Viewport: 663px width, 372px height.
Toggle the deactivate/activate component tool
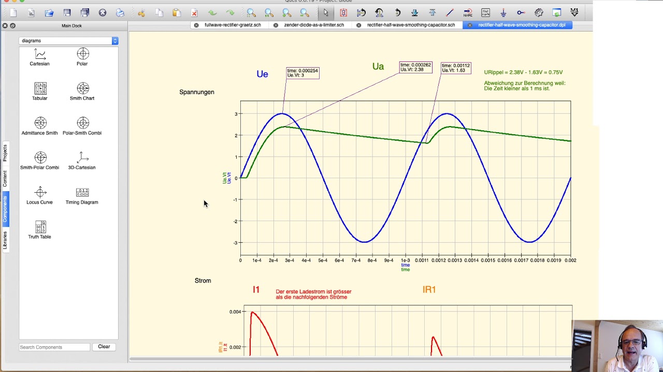[x=343, y=13]
